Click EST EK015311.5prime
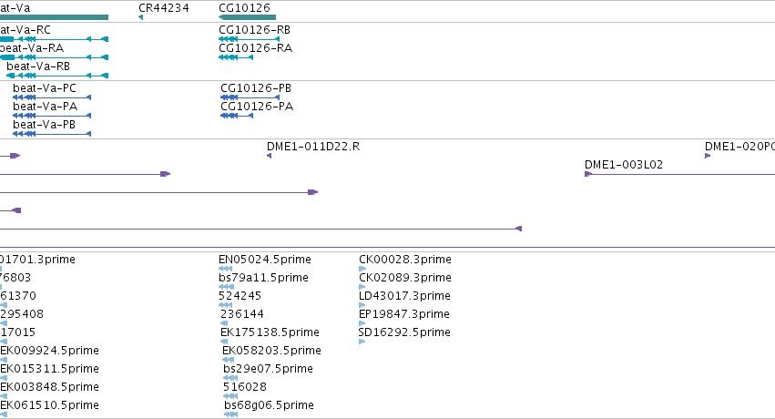Viewport: 775px width, 419px height. (49, 369)
